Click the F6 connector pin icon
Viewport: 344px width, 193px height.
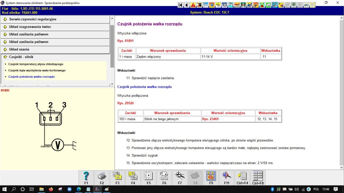pyautogui.click(x=164, y=178)
